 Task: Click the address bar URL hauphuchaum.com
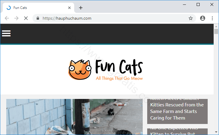67,18
